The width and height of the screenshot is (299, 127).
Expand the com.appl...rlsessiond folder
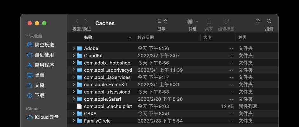pyautogui.click(x=74, y=92)
